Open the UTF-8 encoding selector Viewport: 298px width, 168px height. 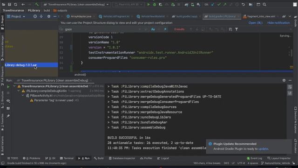241,163
